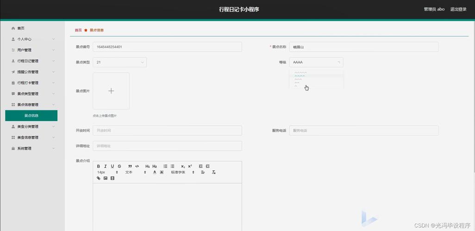The height and width of the screenshot is (231, 475).
Task: Focus the 景点编号 field with 1648448254401
Action: pos(168,47)
